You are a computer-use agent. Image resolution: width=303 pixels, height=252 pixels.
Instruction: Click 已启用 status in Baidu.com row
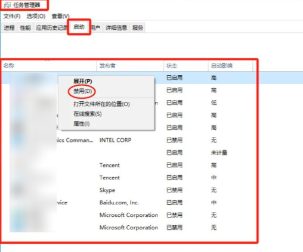click(174, 203)
